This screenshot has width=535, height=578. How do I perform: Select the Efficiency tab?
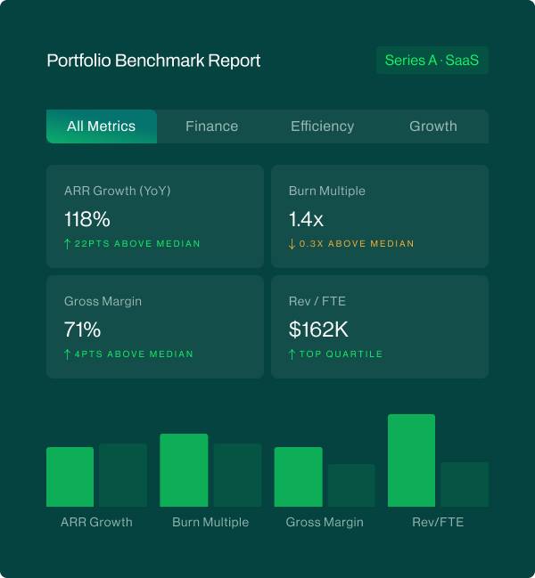pos(323,126)
